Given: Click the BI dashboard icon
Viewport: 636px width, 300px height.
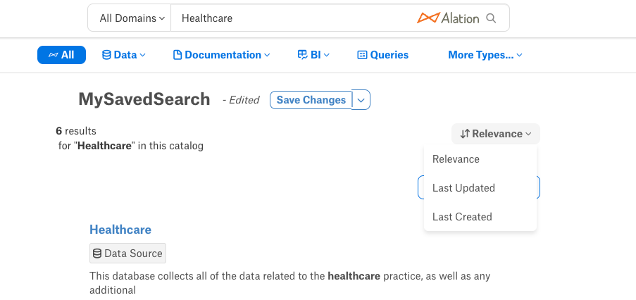Looking at the screenshot, I should pos(303,55).
